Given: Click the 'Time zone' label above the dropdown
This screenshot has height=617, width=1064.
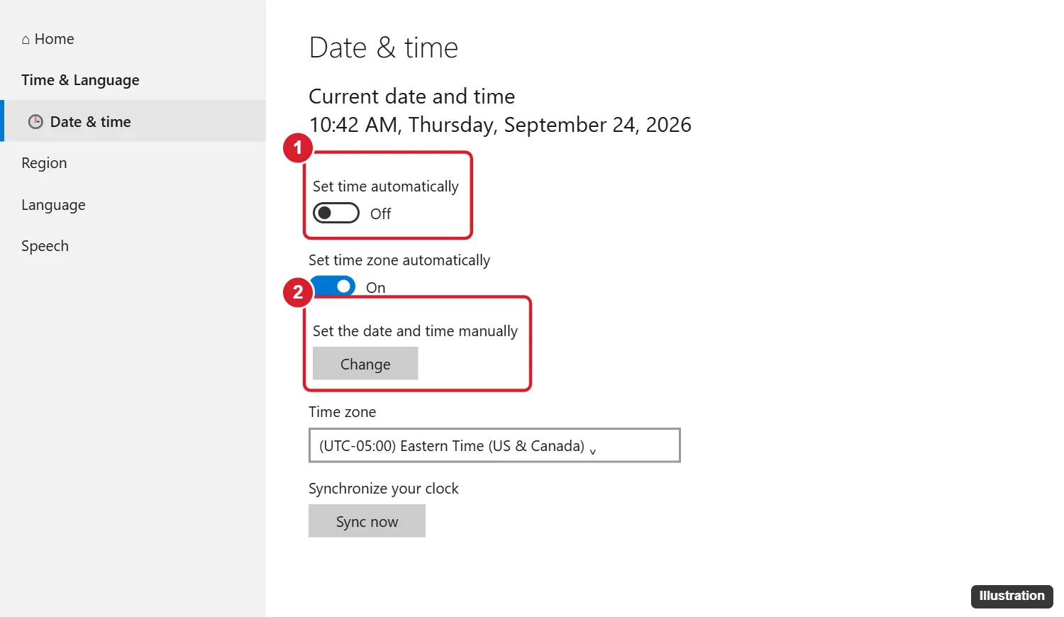Looking at the screenshot, I should pos(342,412).
